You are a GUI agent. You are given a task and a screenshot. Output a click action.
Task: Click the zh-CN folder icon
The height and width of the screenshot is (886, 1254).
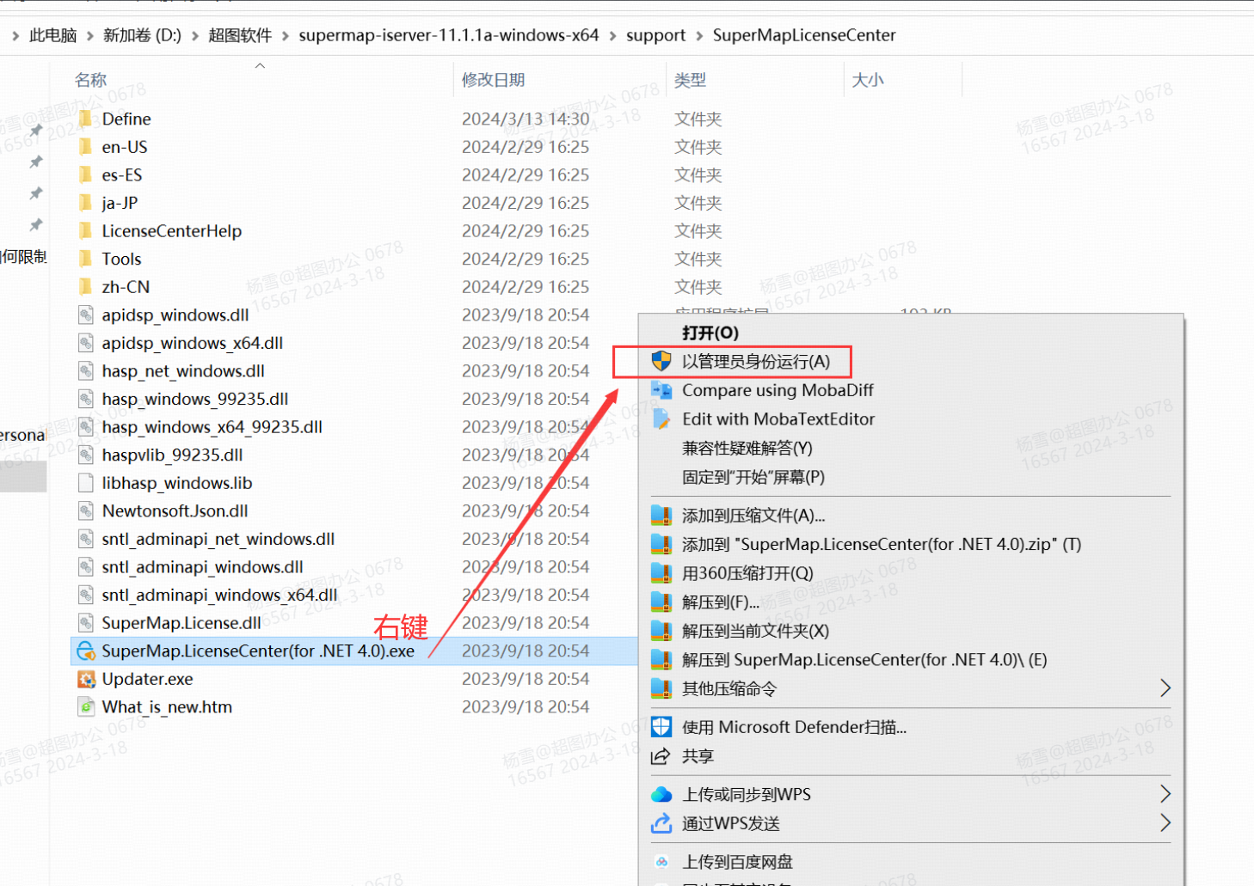pyautogui.click(x=85, y=287)
